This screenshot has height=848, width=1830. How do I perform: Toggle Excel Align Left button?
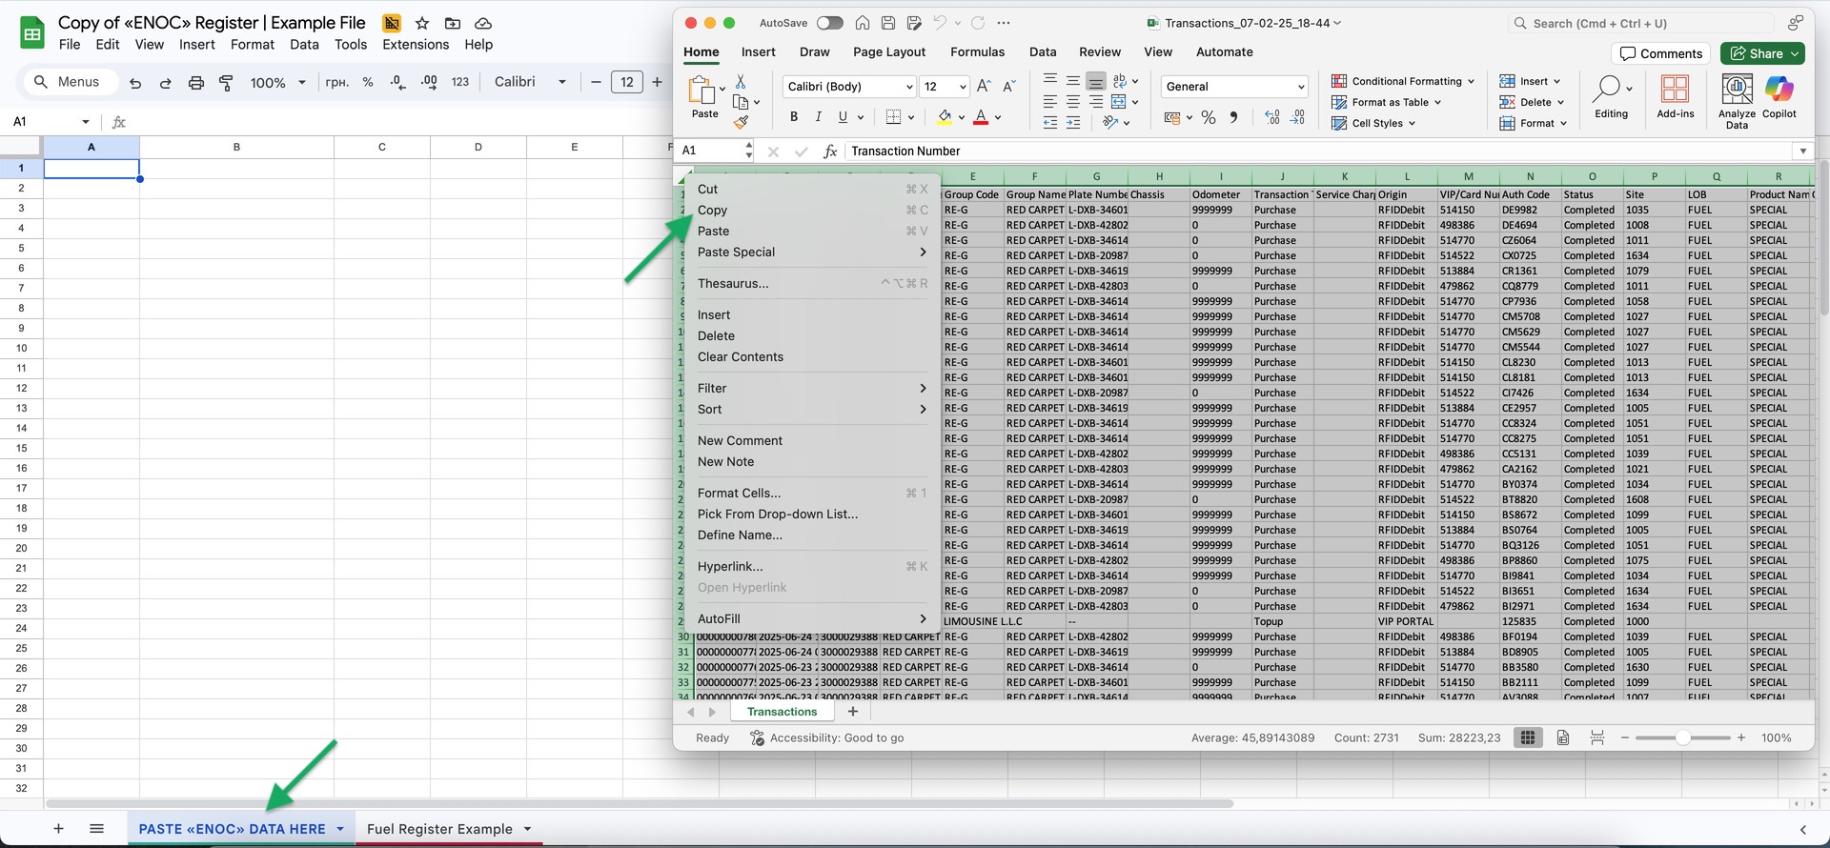[x=1050, y=101]
